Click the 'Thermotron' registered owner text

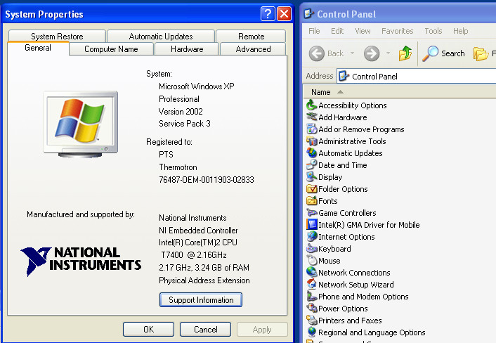[178, 167]
